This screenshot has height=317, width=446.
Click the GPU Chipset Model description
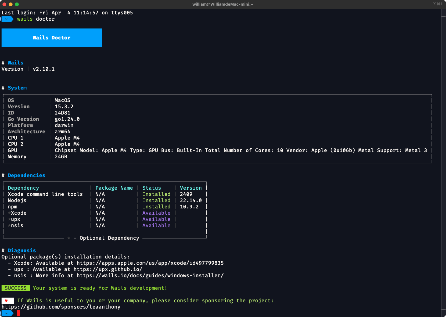[241, 151]
